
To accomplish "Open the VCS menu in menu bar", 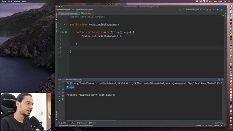I will point(10,1).
